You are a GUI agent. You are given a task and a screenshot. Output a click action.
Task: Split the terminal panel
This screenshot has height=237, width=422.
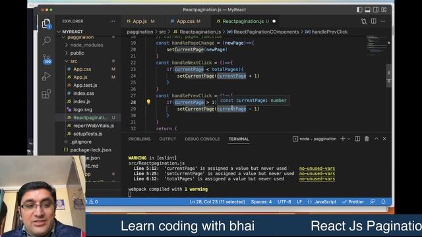tap(357, 139)
